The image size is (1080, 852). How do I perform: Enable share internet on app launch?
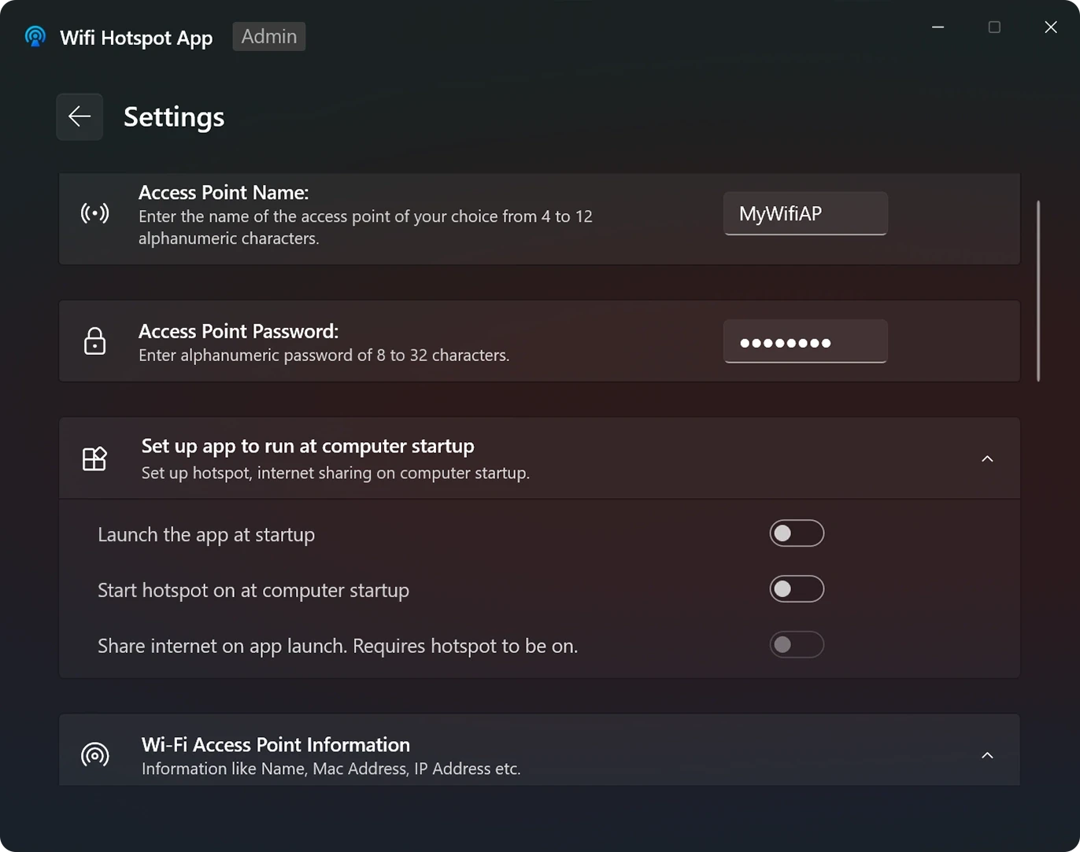click(x=797, y=644)
